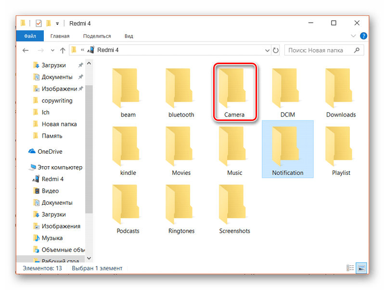Screen dimensions: 385x290
Task: Open recent locations dropdown arrow
Action: [52, 51]
